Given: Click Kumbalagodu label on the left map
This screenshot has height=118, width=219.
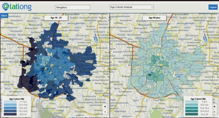Looking at the screenshot, I should click(16, 92).
